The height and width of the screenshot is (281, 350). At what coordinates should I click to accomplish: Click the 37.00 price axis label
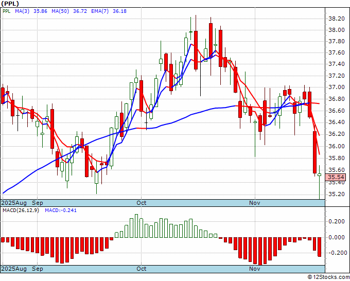pos(337,87)
